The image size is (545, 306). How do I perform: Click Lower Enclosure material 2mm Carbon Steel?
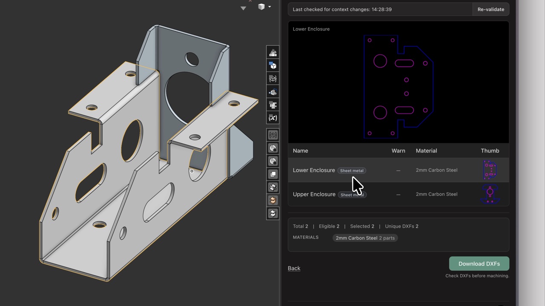point(436,170)
